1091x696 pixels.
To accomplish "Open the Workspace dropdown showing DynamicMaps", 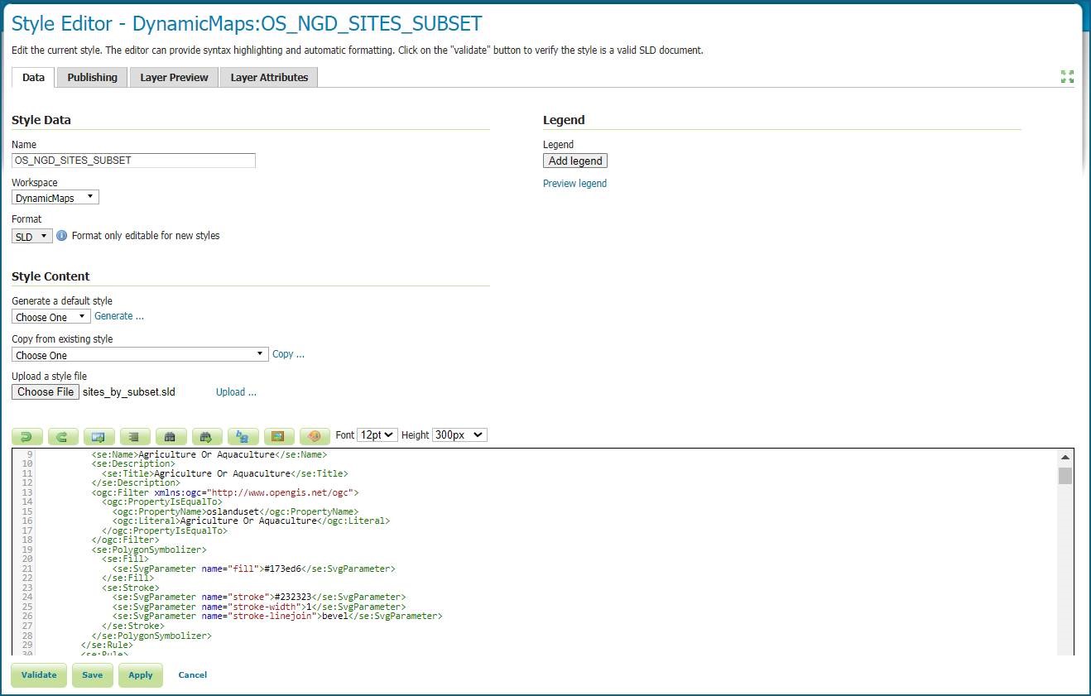I will 55,198.
